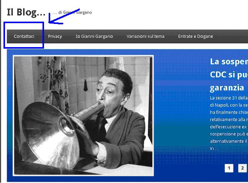Go to the Privacy page
The image size is (248, 183).
pos(55,36)
